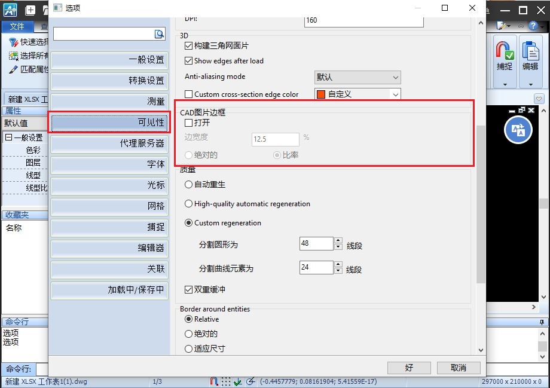Click the Options dialog title icon
This screenshot has width=550, height=388.
pyautogui.click(x=58, y=8)
